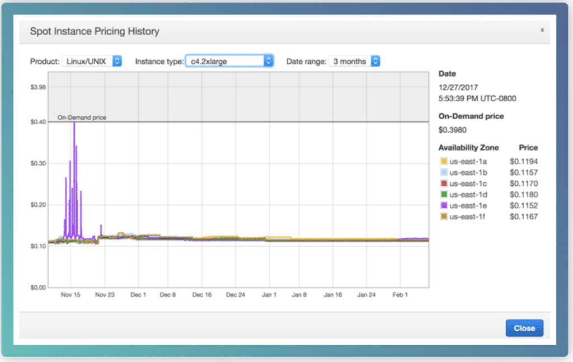Viewport: 573px width, 362px height.
Task: Toggle the us-east-1c red legend swatch
Action: 444,184
